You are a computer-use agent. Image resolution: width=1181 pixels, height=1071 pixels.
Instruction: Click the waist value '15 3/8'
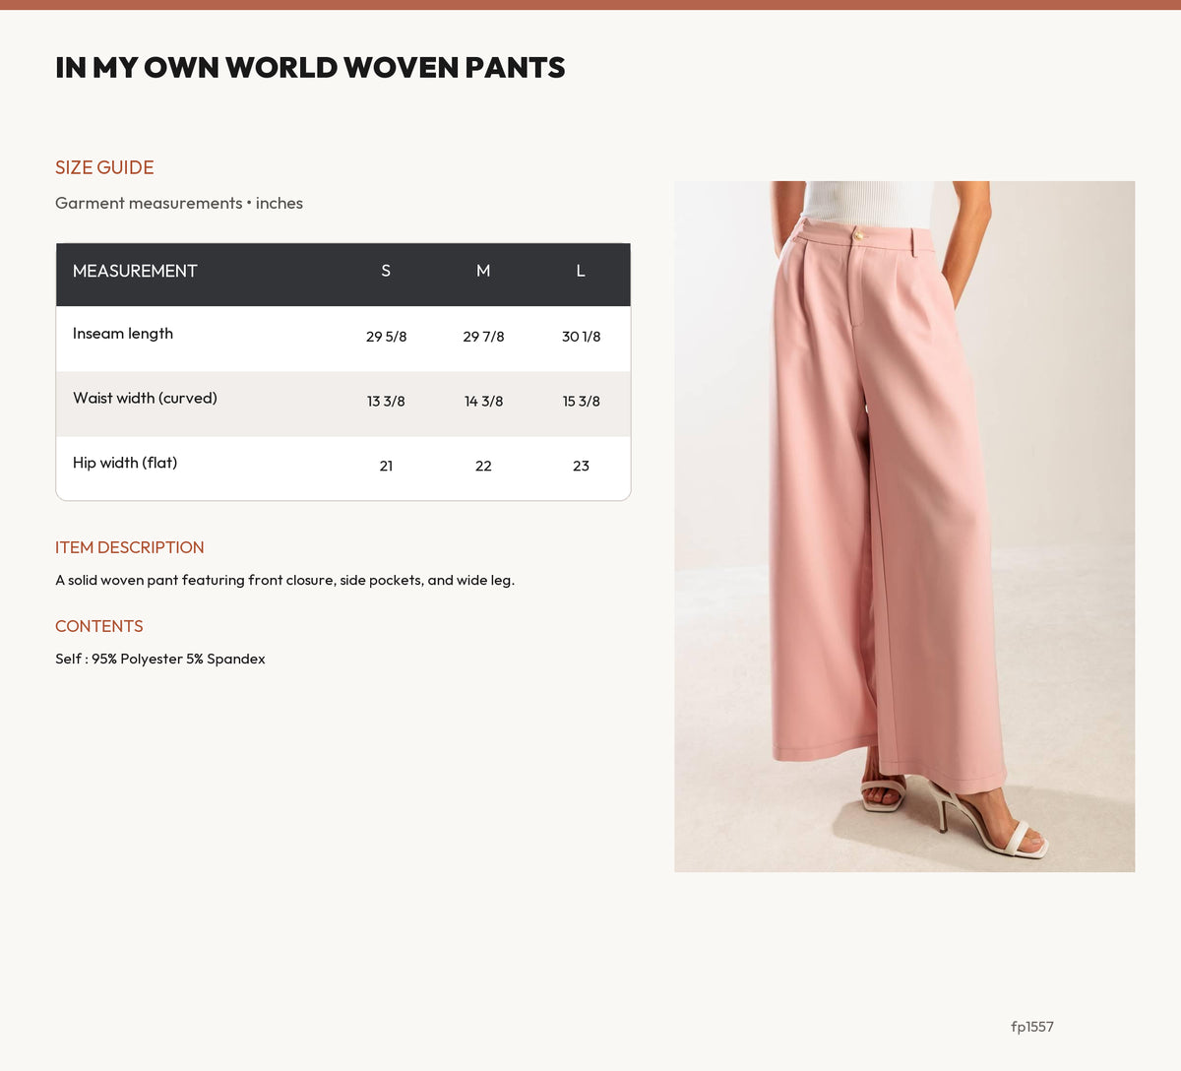tap(581, 402)
